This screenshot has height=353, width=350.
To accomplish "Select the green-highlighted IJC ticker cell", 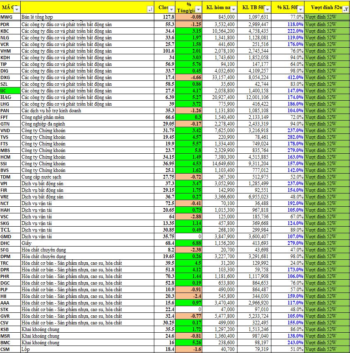I will pyautogui.click(x=10, y=90).
